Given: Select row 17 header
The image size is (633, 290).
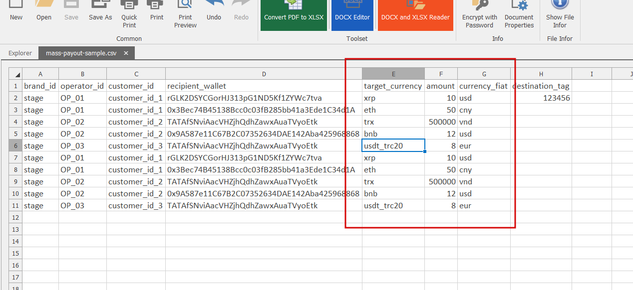Looking at the screenshot, I should [x=15, y=277].
